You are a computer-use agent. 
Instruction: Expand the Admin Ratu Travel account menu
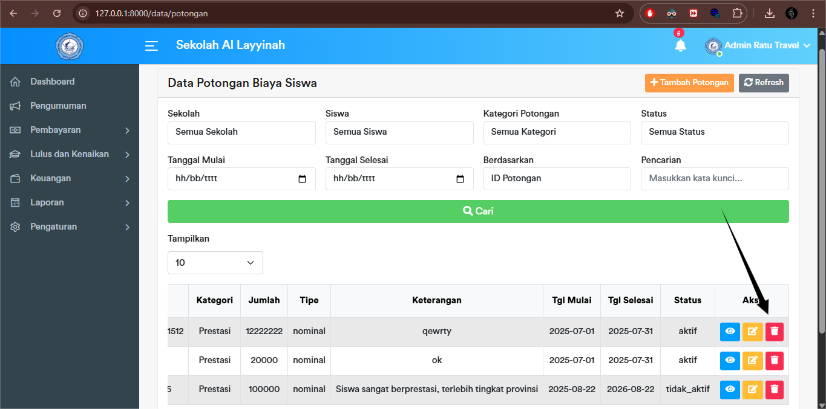click(758, 45)
